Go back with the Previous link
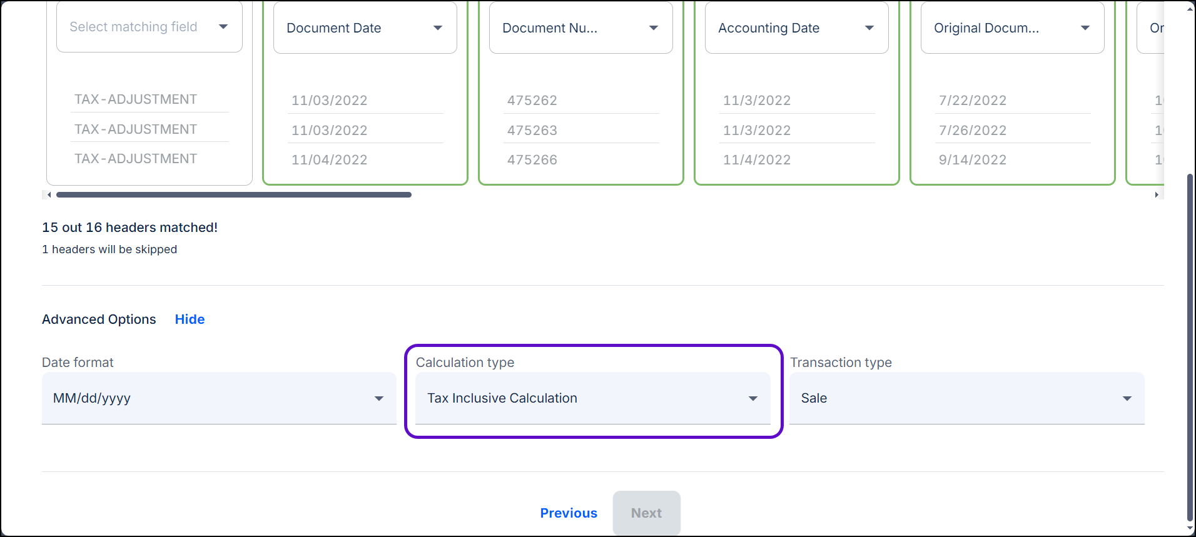Image resolution: width=1196 pixels, height=537 pixels. (569, 513)
